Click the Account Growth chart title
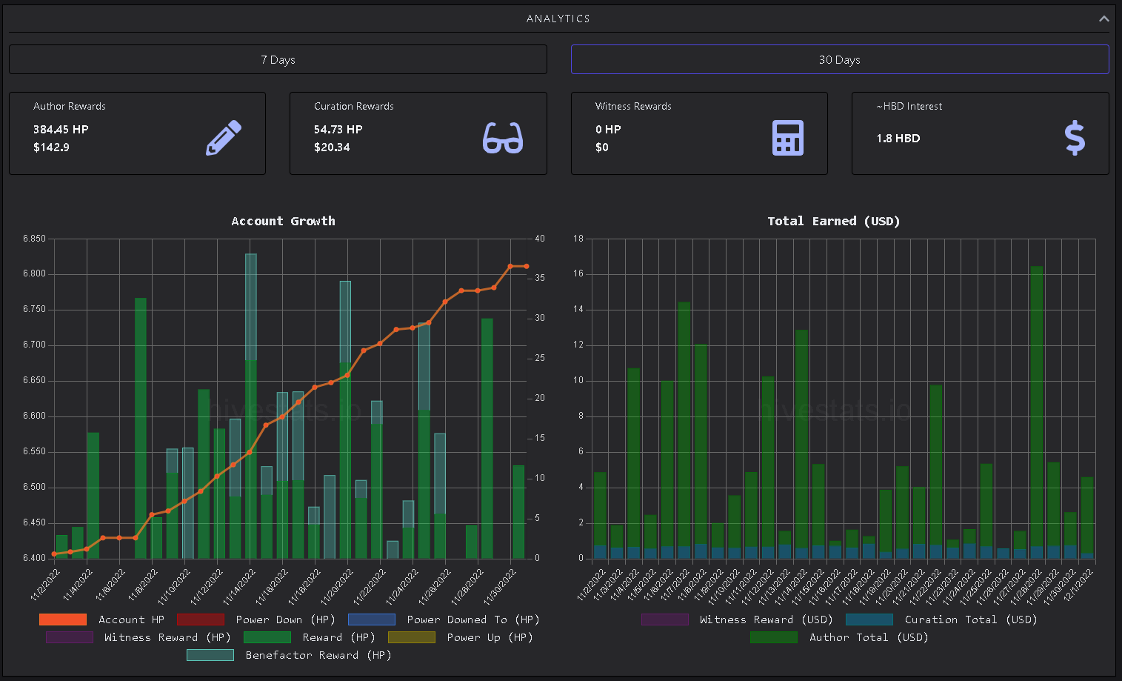The width and height of the screenshot is (1122, 681). 283,221
